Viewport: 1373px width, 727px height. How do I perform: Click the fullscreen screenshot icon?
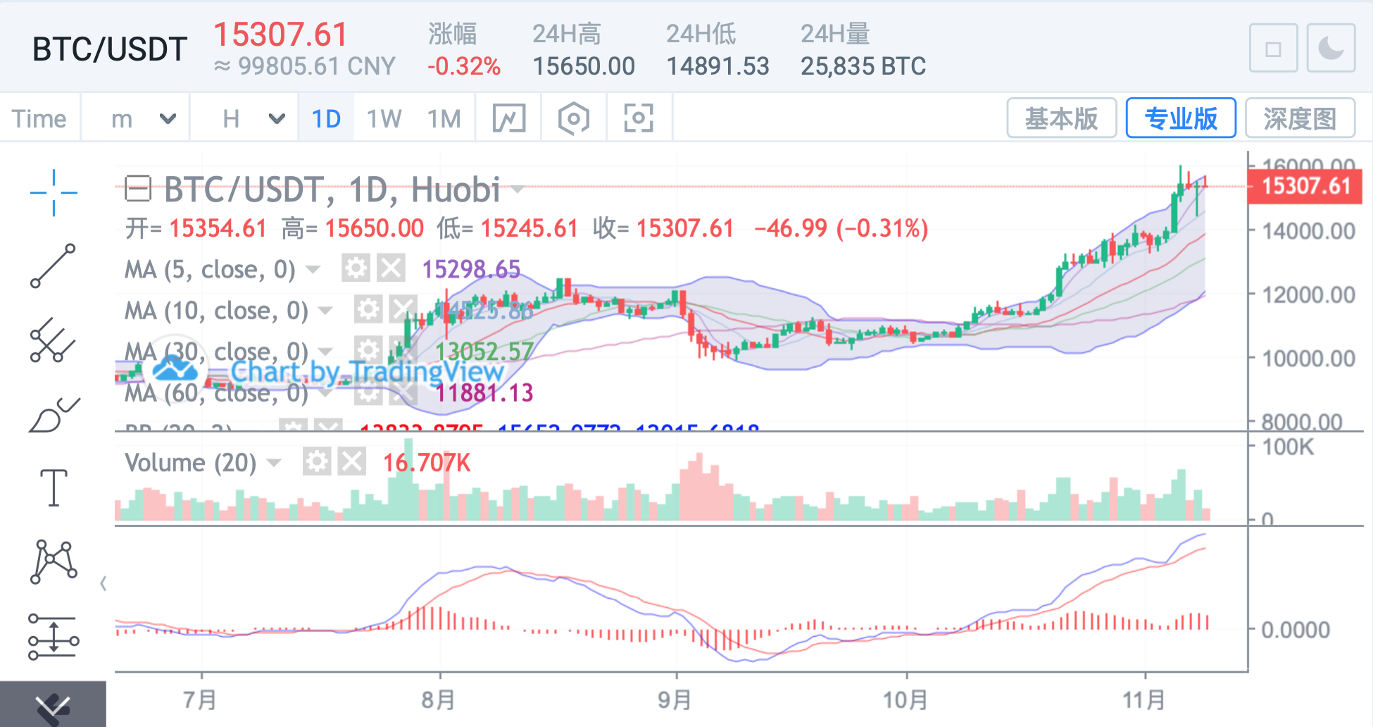pyautogui.click(x=638, y=118)
